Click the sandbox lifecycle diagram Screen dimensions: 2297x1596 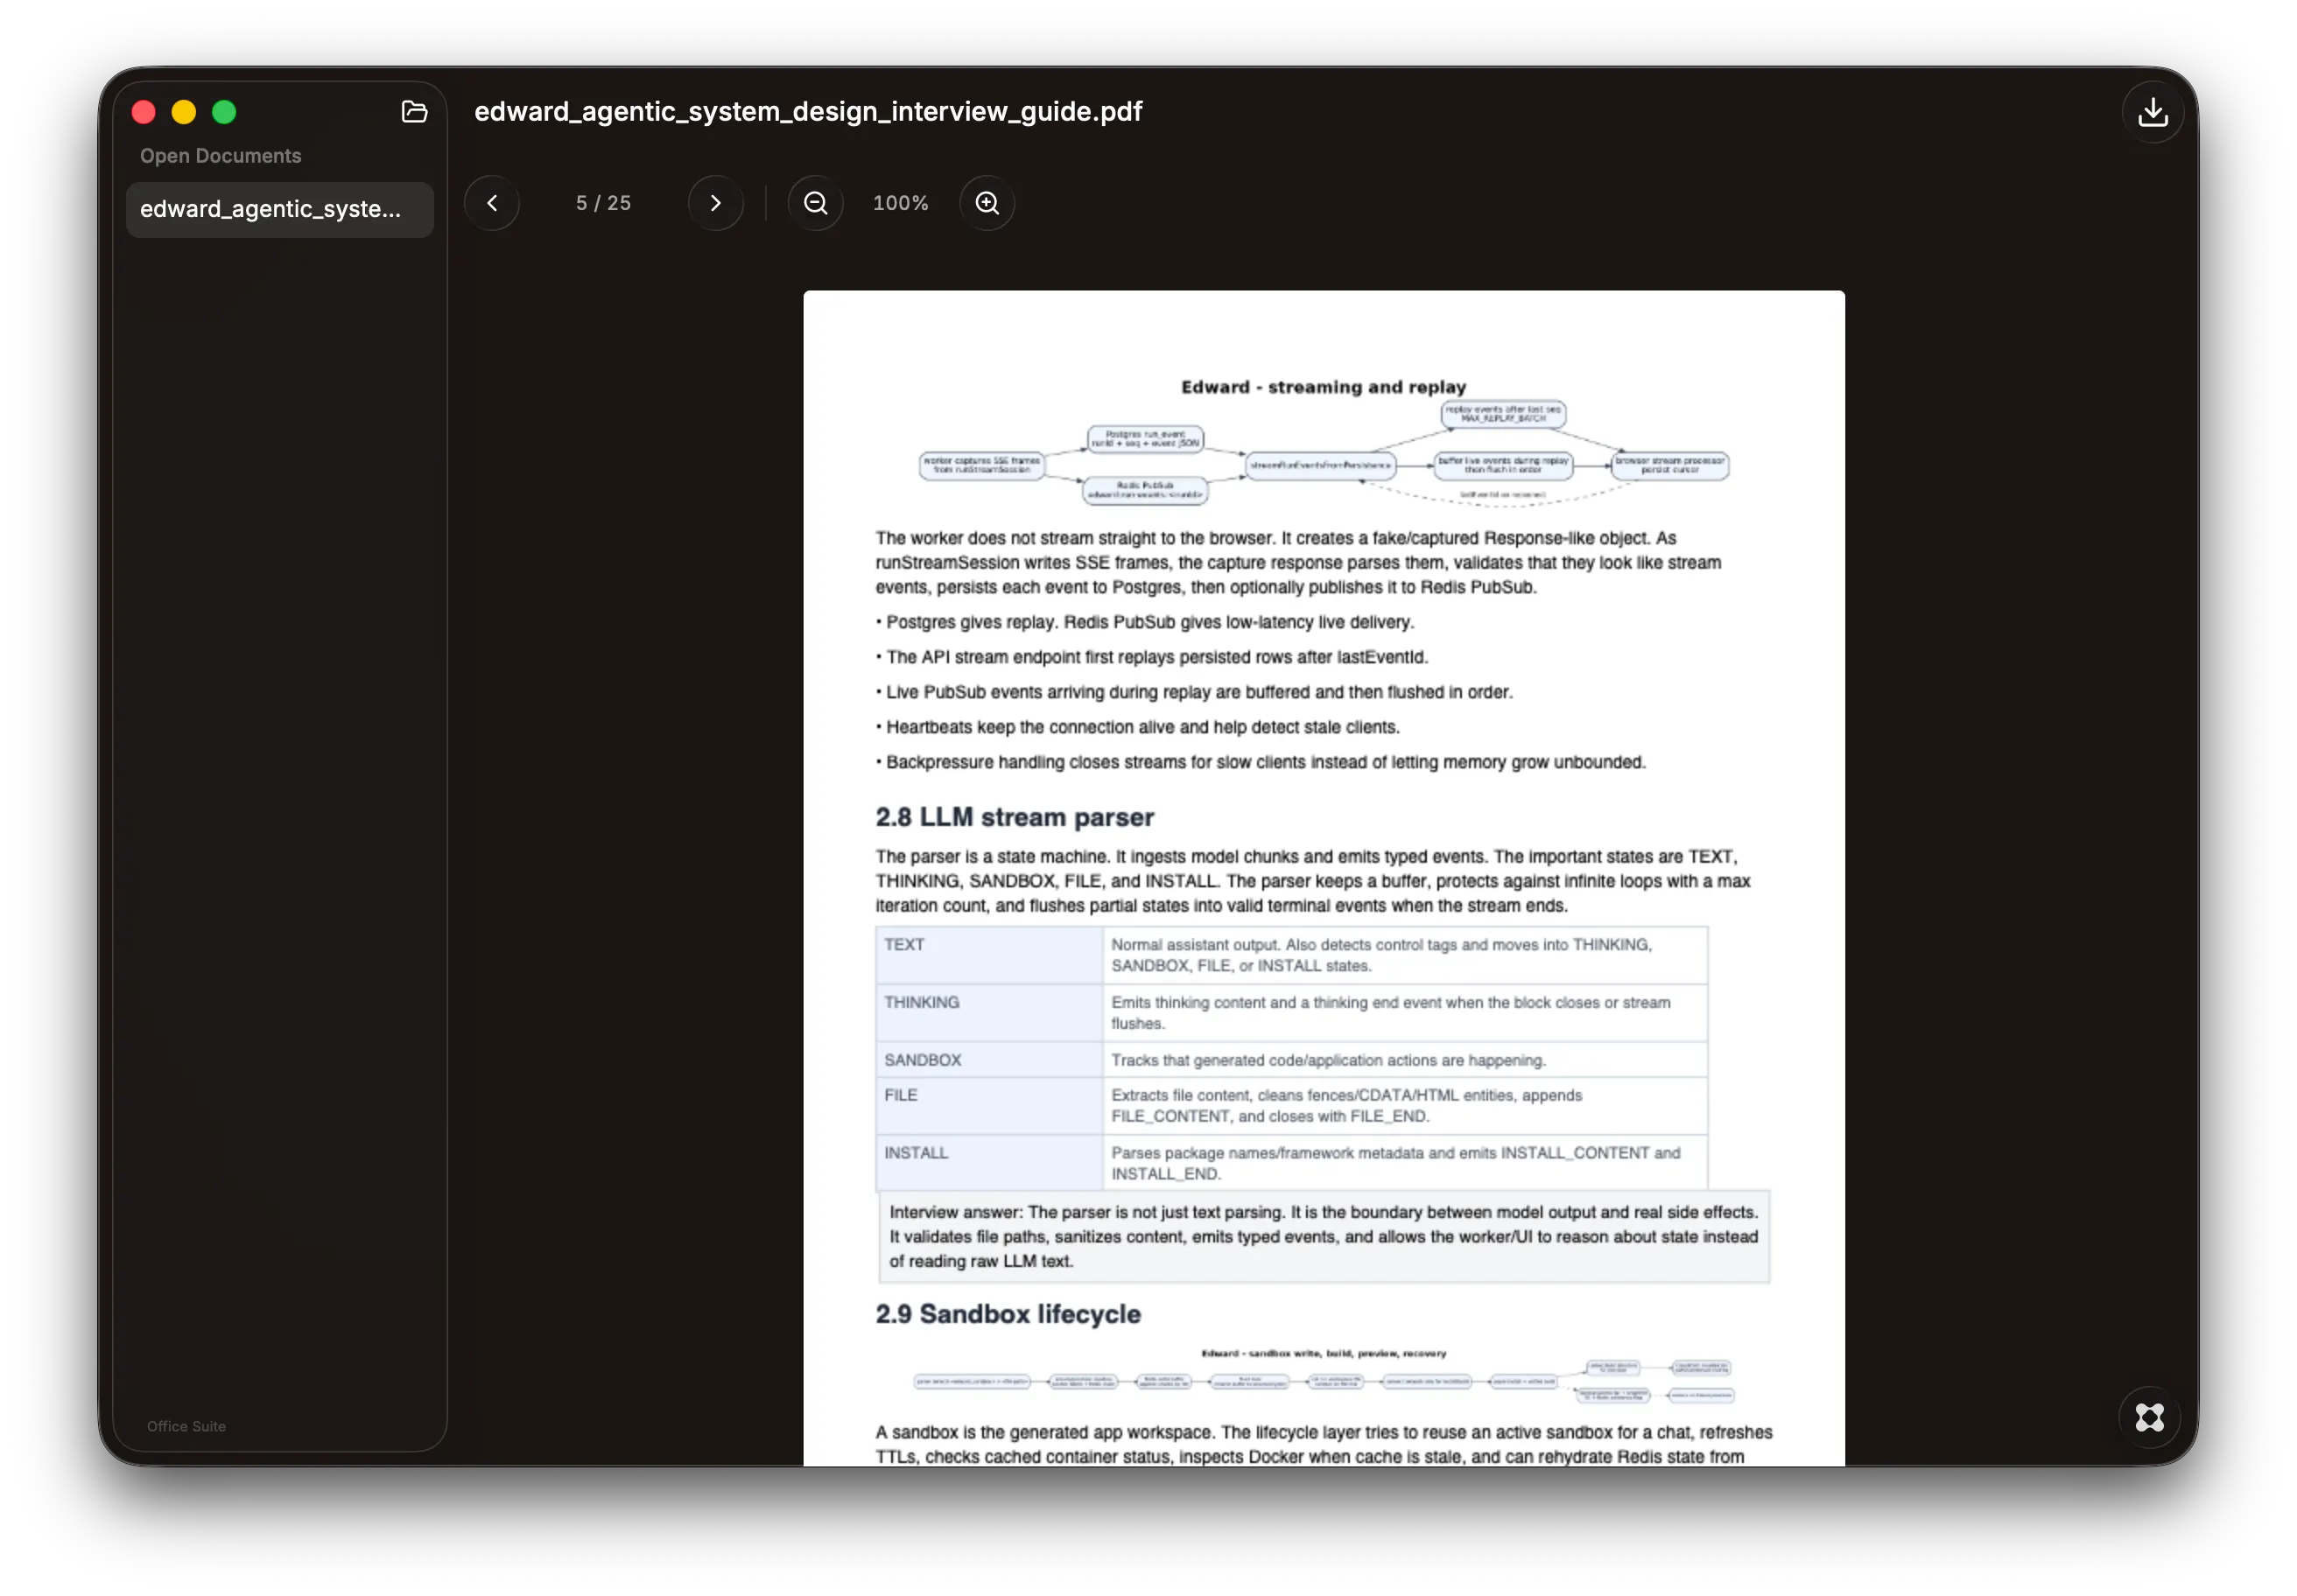(x=1324, y=1376)
